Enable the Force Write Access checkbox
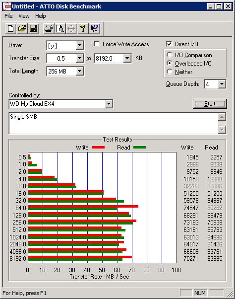Screen dimensions: 235x299 tap(97, 44)
